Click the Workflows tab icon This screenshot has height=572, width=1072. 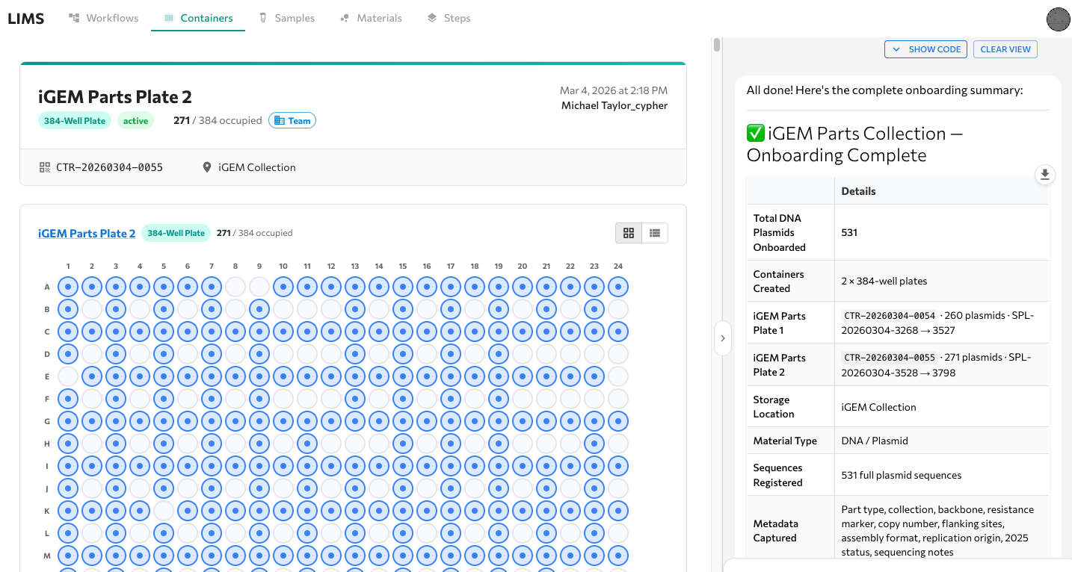74,18
